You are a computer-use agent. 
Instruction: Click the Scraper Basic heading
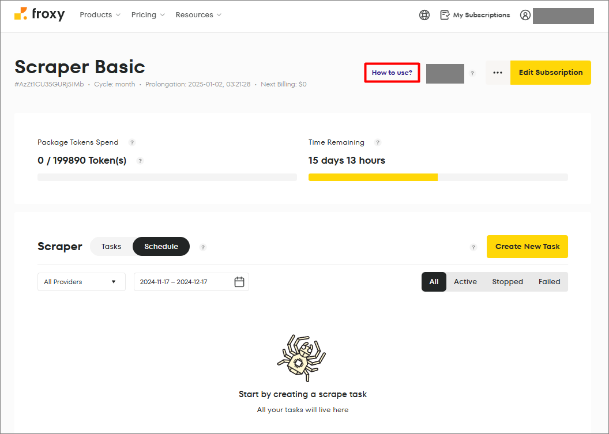coord(80,67)
